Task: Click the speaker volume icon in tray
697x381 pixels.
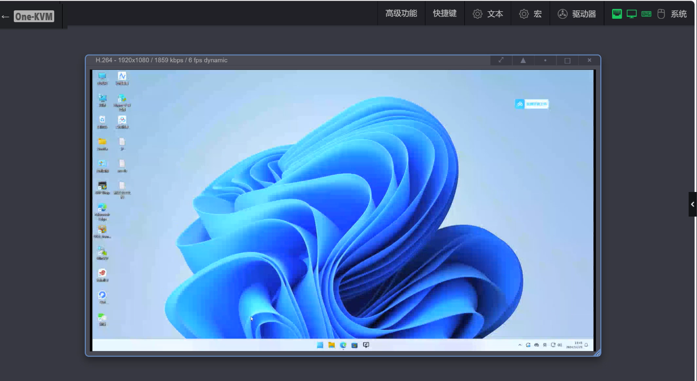Action: tap(559, 345)
